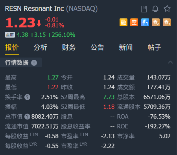Click the stacked coins T badge
Screen dimensions: 177x155
click(167, 22)
